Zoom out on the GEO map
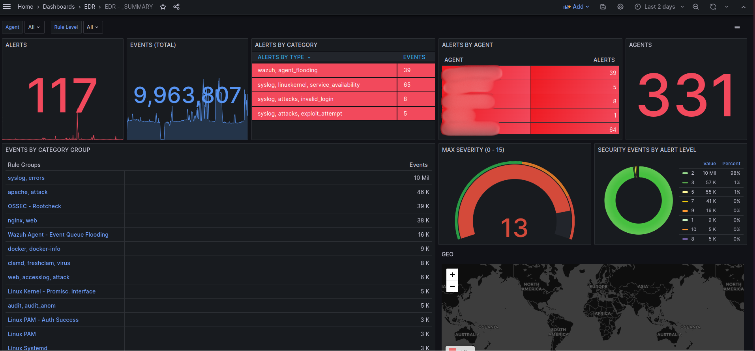Image resolution: width=755 pixels, height=351 pixels. pyautogui.click(x=452, y=286)
